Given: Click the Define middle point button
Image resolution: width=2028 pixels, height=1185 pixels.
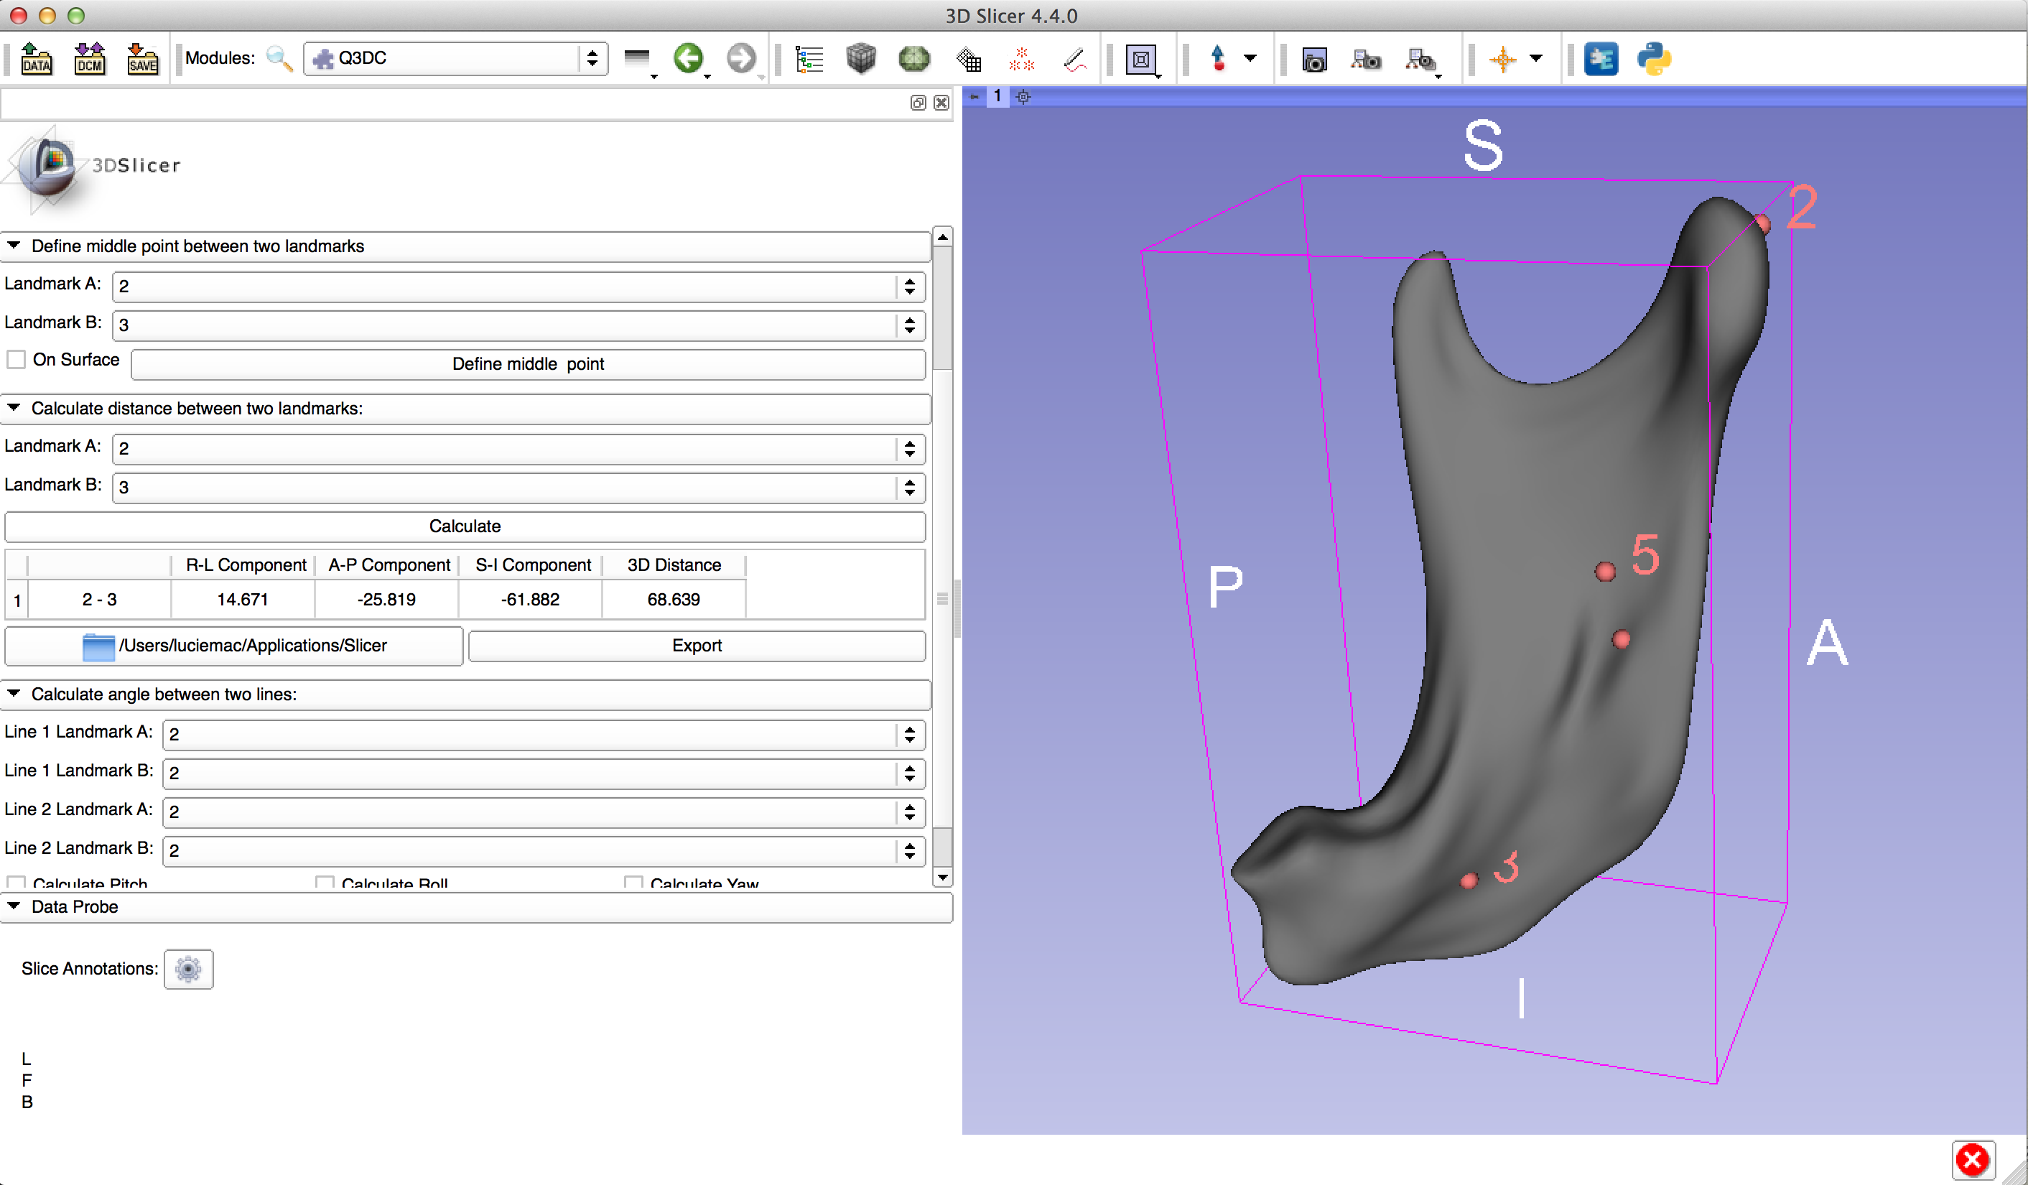Looking at the screenshot, I should 527,364.
